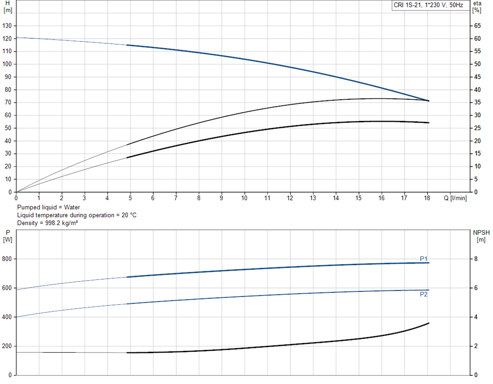Click the 200 tick on power axis
The height and width of the screenshot is (384, 493).
coord(7,346)
